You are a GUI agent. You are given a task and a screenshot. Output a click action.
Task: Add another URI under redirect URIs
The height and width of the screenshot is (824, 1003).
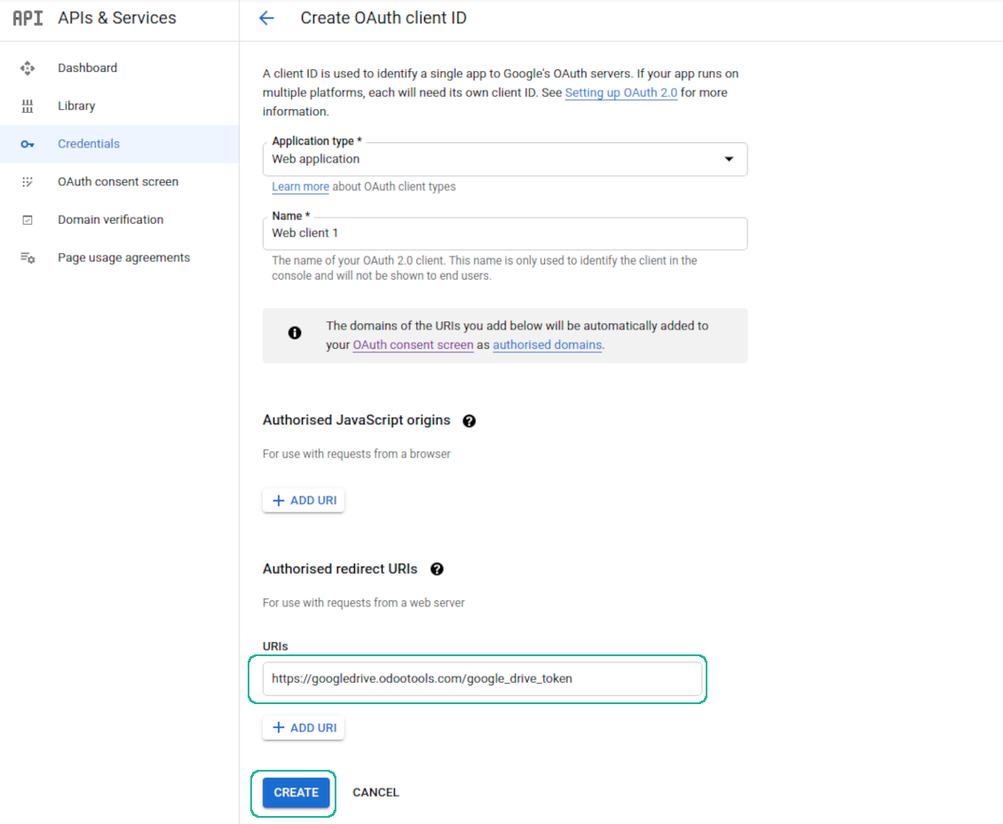point(304,728)
